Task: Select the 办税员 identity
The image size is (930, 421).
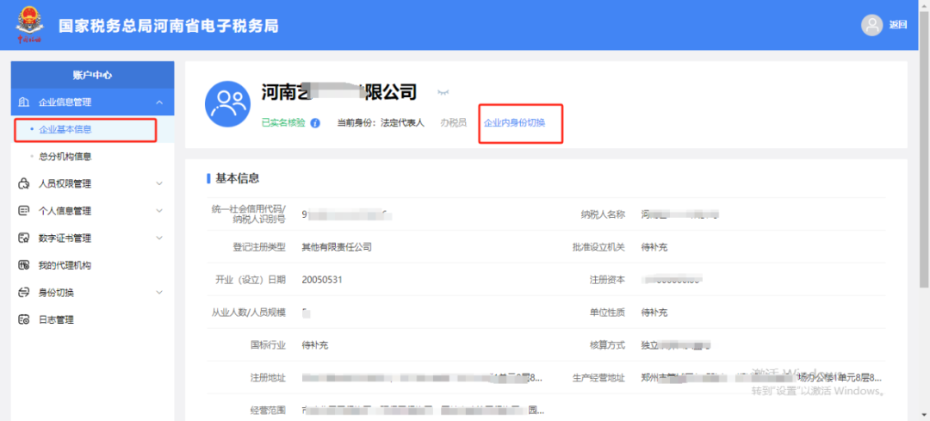Action: (453, 123)
